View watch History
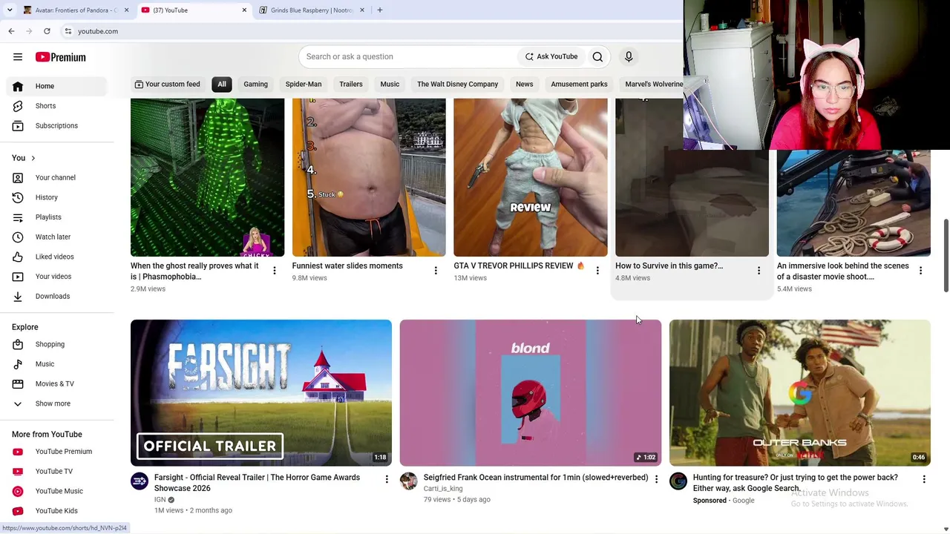This screenshot has height=534, width=950. (57, 197)
